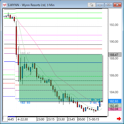The width and height of the screenshot is (124, 124).
Task: Click the window title S.WYNN - Wynn Resorts Ltd
Action: tap(31, 5)
